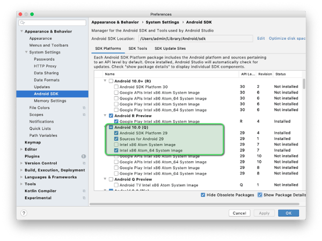Open the HTTP Proxy settings
322x241 pixels.
45,66
